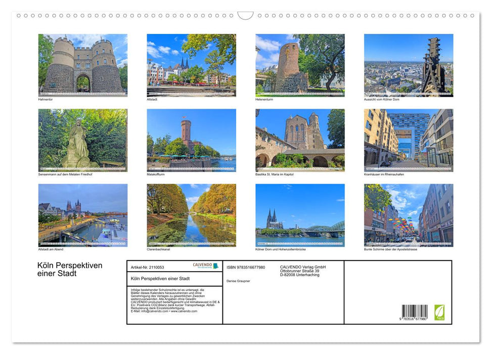491x354 pixels.
Task: Click the Bunte Schirme umbrellas photo
Action: [x=408, y=215]
